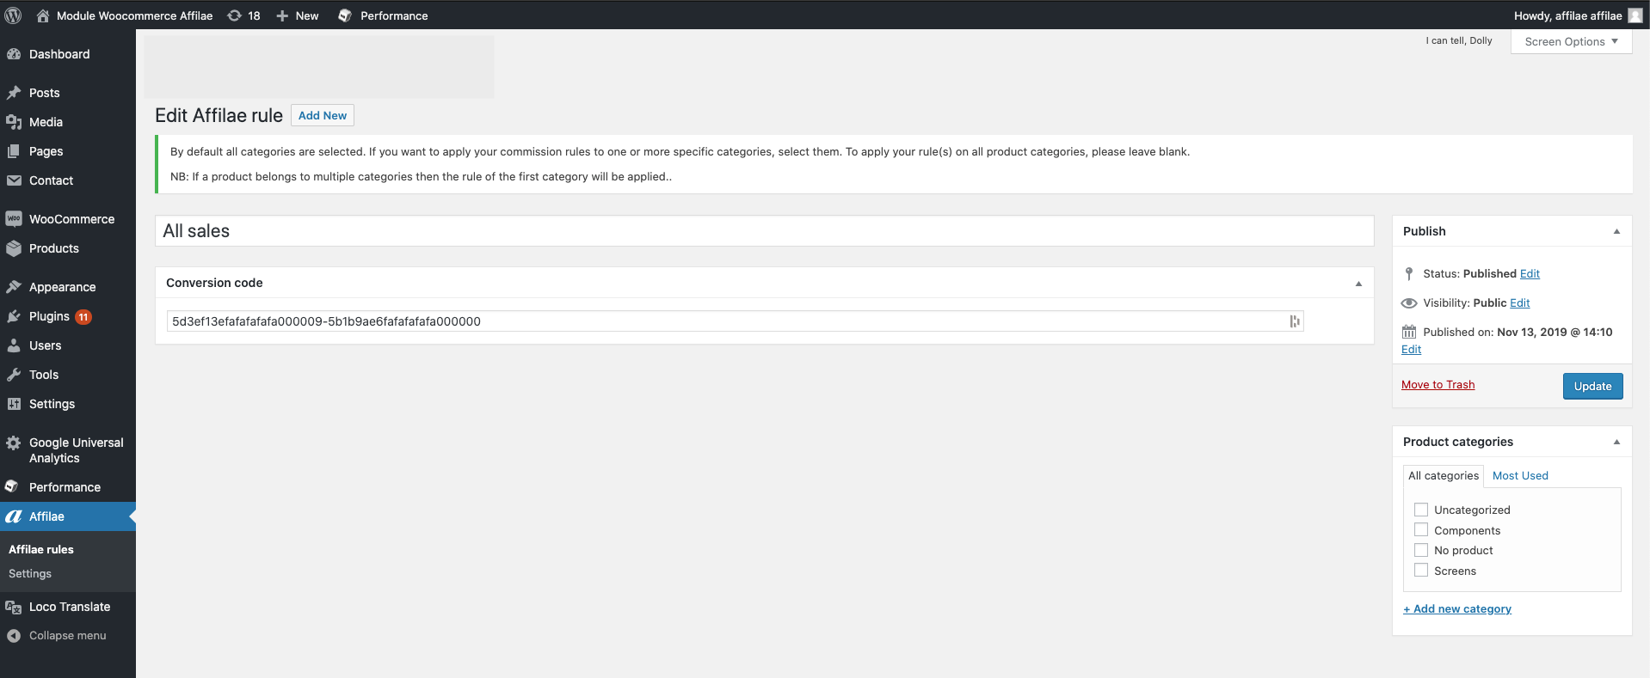This screenshot has width=1650, height=678.
Task: Click the plus icon beside New
Action: click(282, 15)
